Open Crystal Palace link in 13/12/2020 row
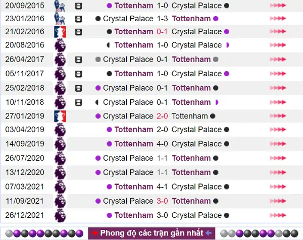Image resolution: width=303 pixels, height=240 pixels. 128,172
